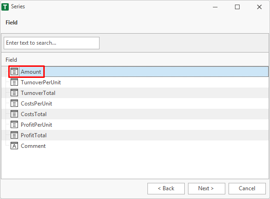Click the field icon next to ProfitPerUnit
The width and height of the screenshot is (270, 199).
click(x=14, y=125)
